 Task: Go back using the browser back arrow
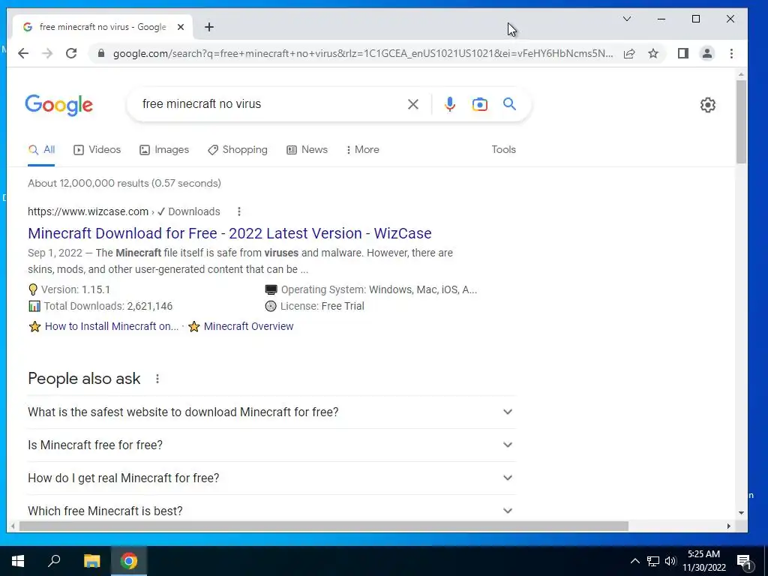coord(23,53)
